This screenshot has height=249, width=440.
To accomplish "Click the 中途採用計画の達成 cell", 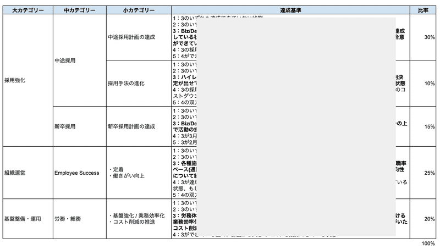I will pos(139,37).
